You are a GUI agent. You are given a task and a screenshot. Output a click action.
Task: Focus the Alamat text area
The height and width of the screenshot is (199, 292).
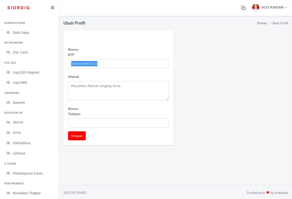point(118,91)
